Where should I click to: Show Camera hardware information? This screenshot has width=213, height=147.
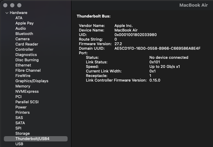22,39
